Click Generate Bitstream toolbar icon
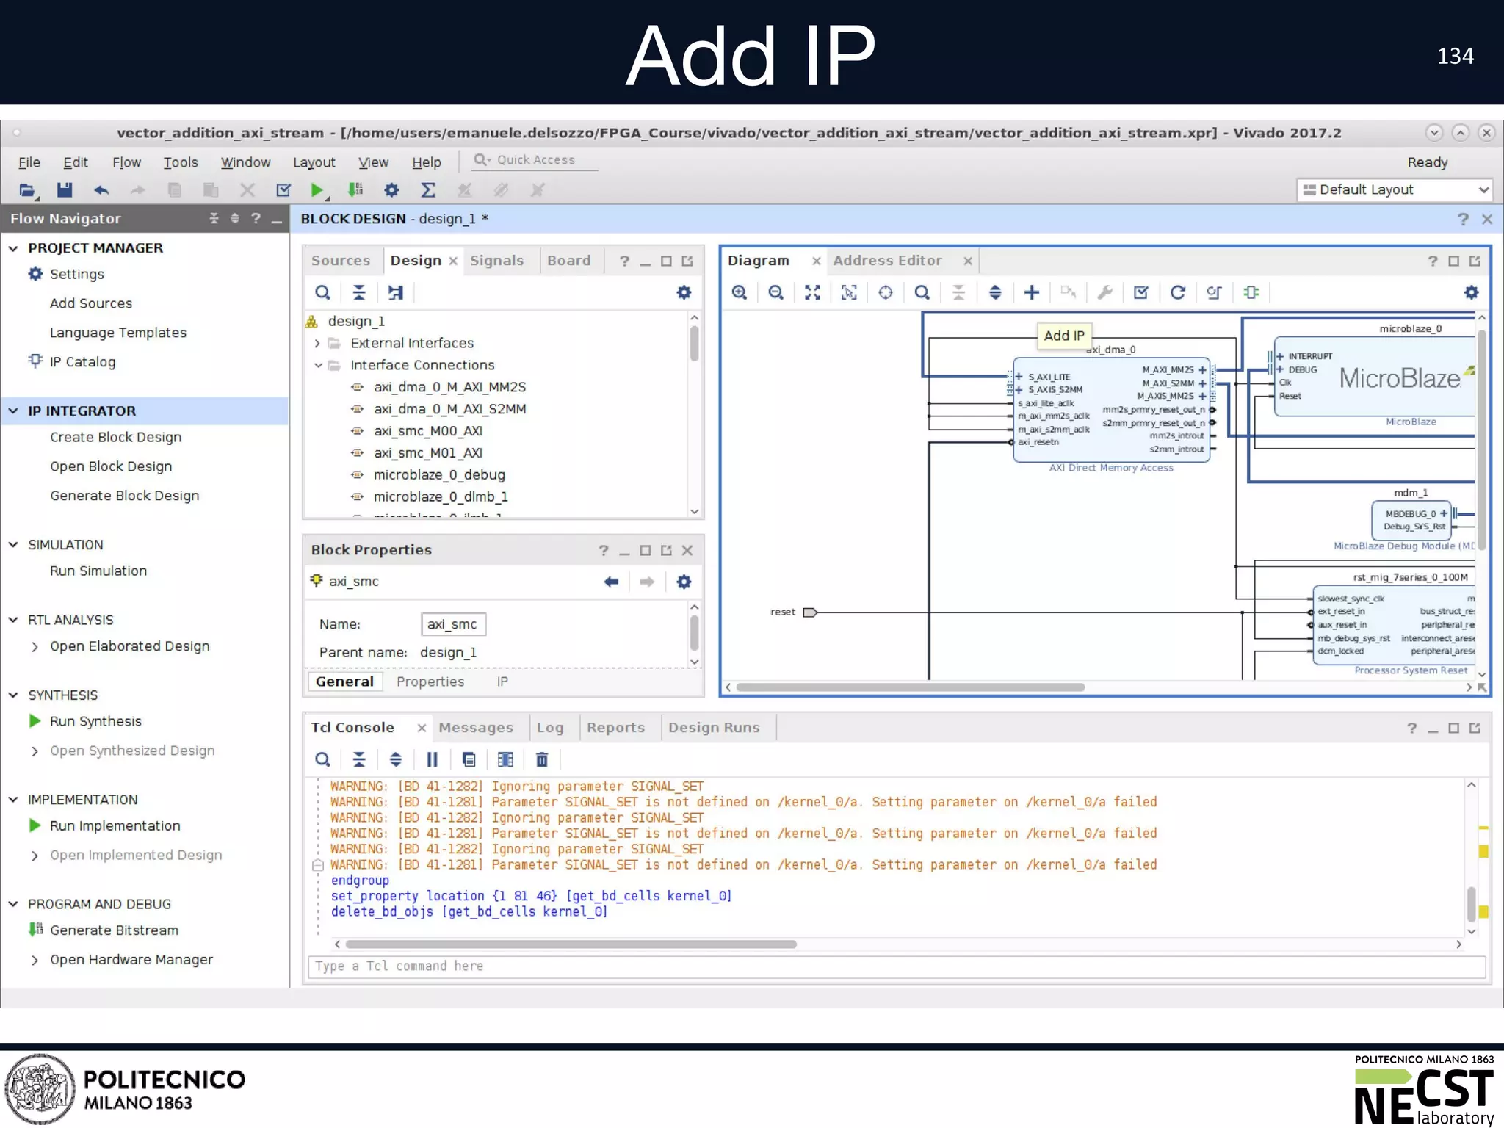Screen dimensions: 1504x1128 pos(355,190)
